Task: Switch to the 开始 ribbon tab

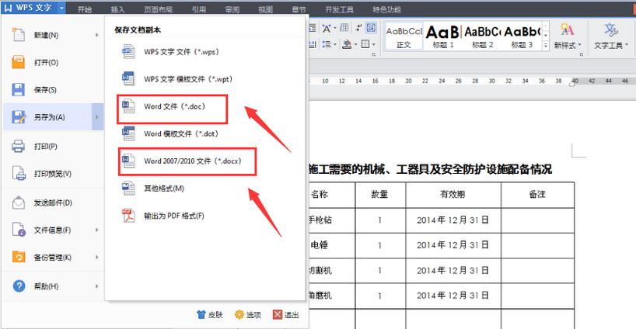Action: (x=85, y=9)
